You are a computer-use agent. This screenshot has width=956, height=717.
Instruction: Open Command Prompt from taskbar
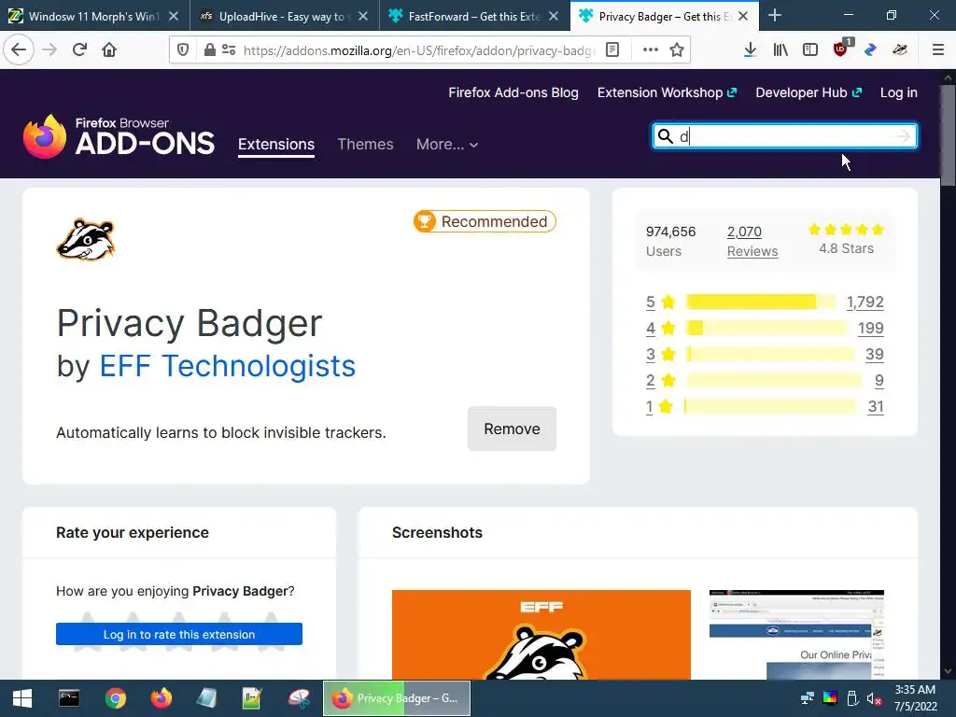69,698
